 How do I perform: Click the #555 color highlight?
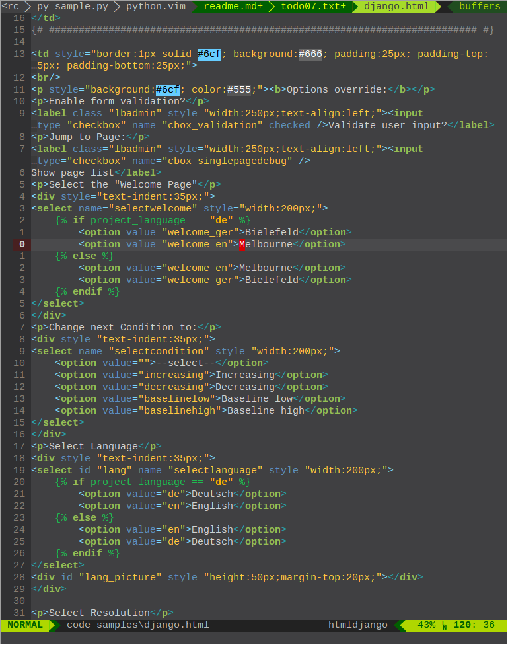click(x=239, y=90)
